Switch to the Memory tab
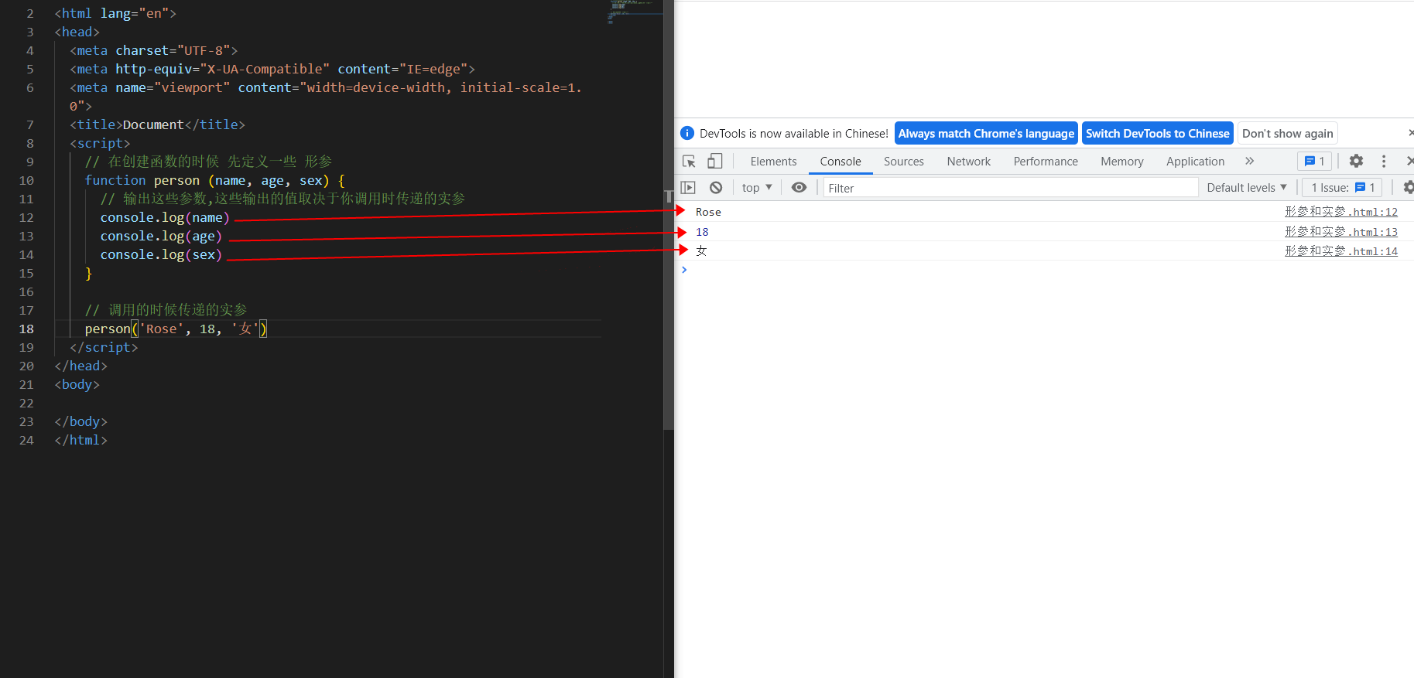This screenshot has height=678, width=1414. tap(1121, 161)
